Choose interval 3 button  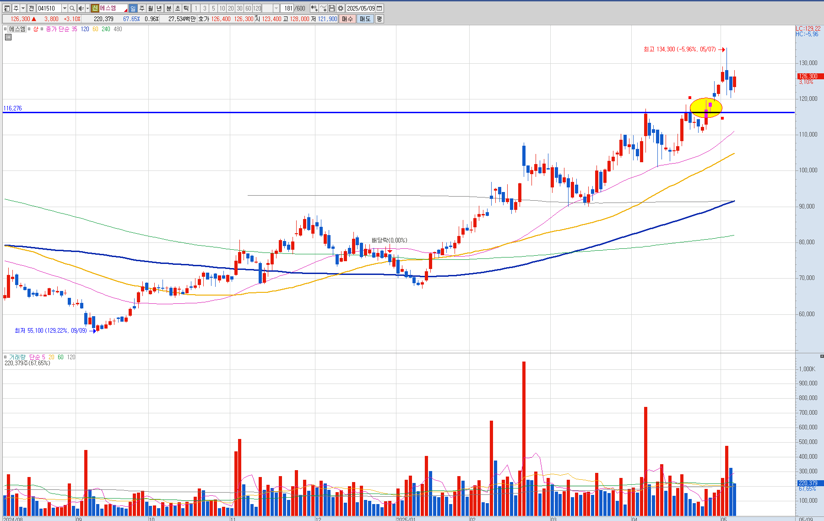[205, 8]
